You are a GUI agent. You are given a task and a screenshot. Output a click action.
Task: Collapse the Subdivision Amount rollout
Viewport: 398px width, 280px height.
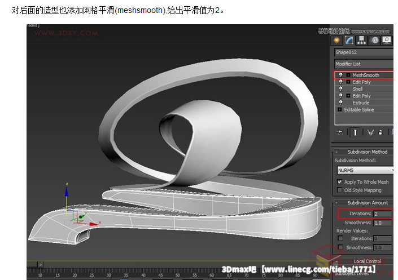tap(364, 203)
